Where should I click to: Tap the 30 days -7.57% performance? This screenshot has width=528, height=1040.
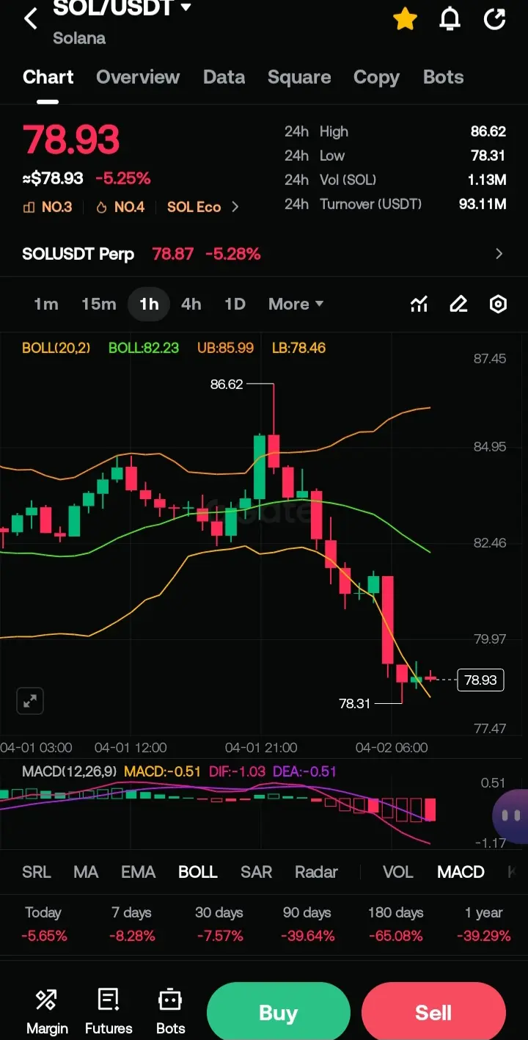click(219, 924)
